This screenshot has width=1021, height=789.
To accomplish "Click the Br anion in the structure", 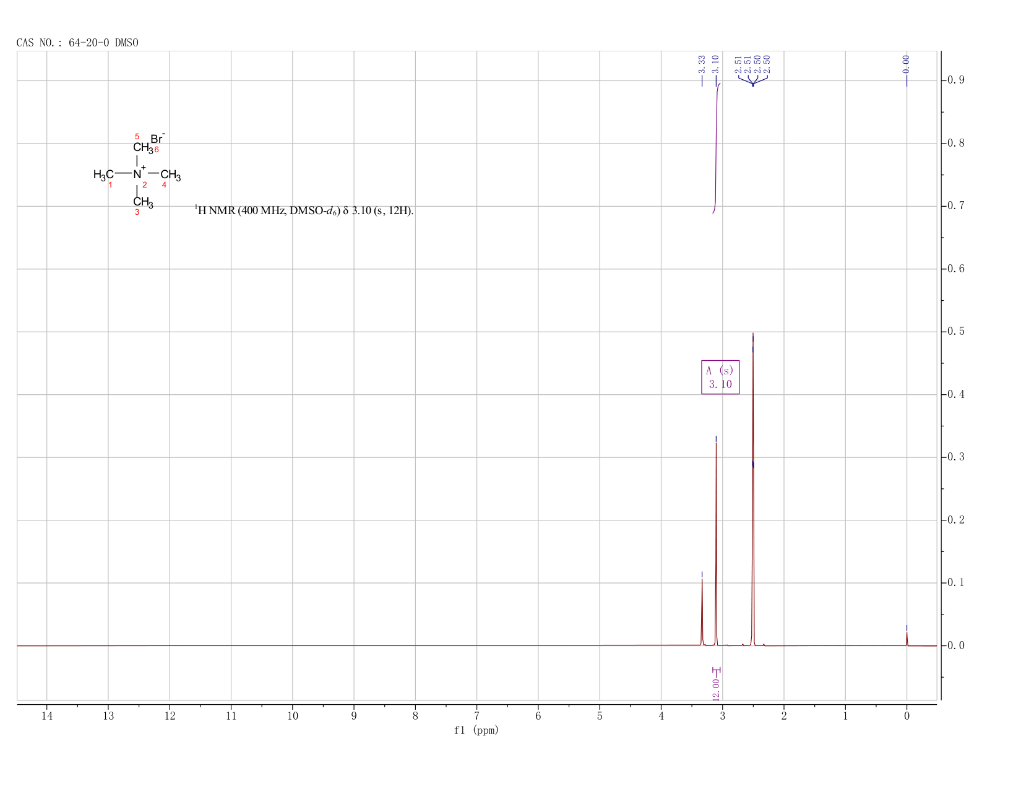I will (x=158, y=139).
